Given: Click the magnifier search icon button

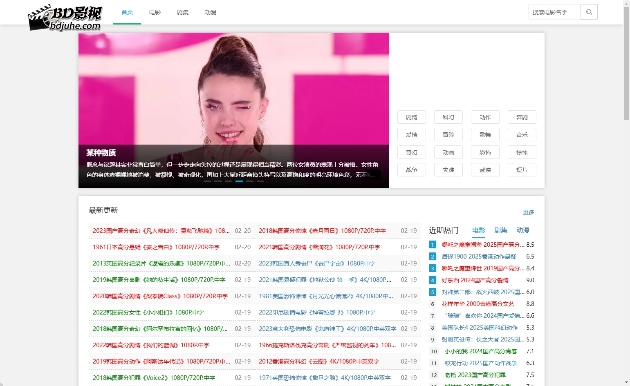Looking at the screenshot, I should coord(589,12).
